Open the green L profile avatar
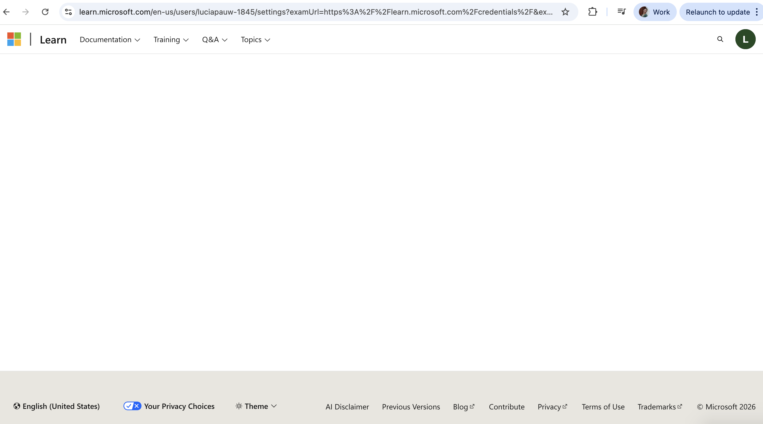This screenshot has height=424, width=763. pos(745,39)
